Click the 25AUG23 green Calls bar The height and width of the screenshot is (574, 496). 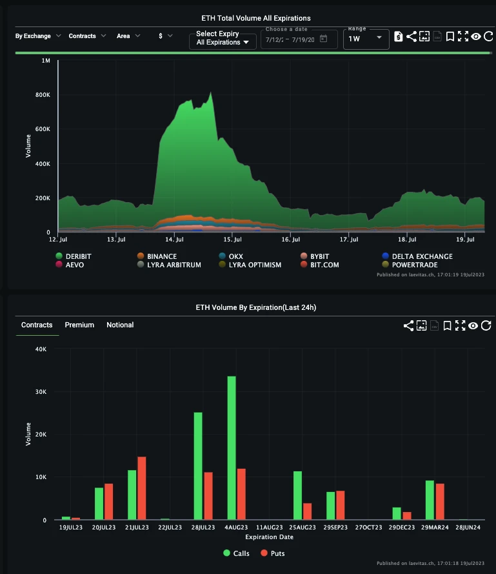(298, 495)
